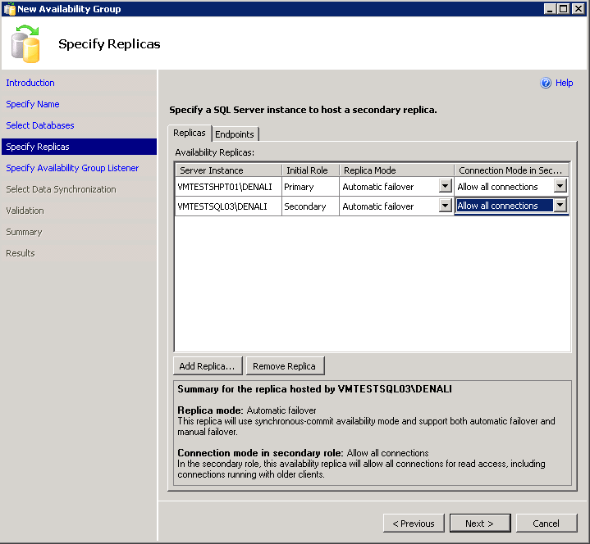Switch to the Endpoints tab
590x544 pixels.
pos(235,134)
